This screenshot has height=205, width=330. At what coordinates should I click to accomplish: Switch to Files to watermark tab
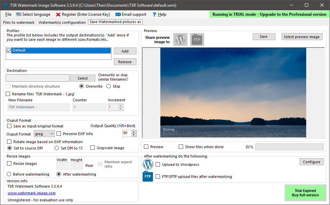[x=19, y=22]
